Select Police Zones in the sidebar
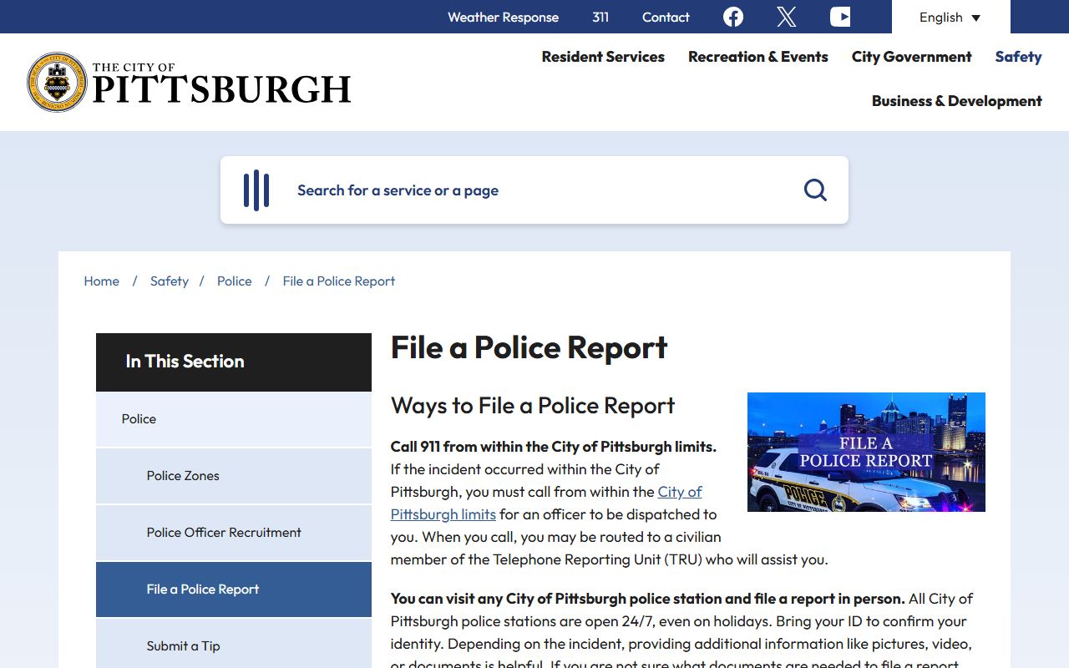This screenshot has width=1069, height=668. 234,476
